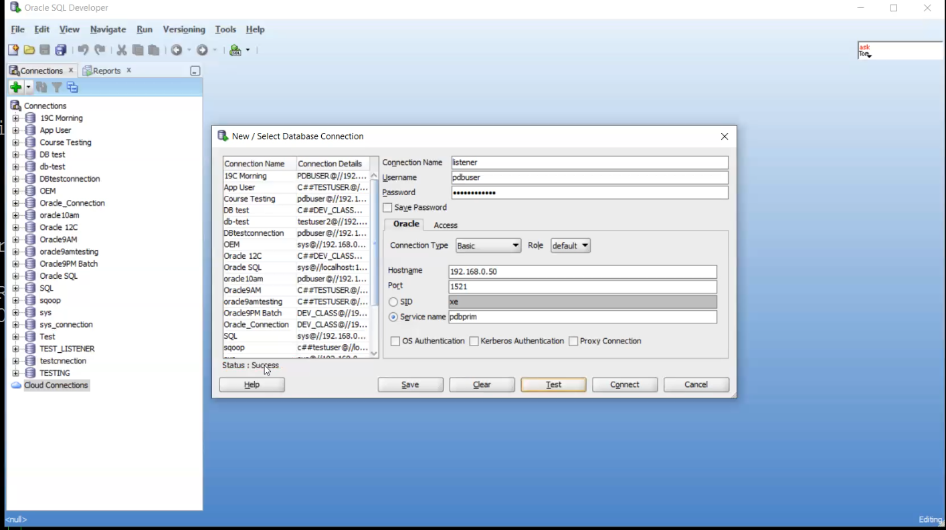This screenshot has height=530, width=946.
Task: Enable Proxy Connection checkbox
Action: click(573, 341)
